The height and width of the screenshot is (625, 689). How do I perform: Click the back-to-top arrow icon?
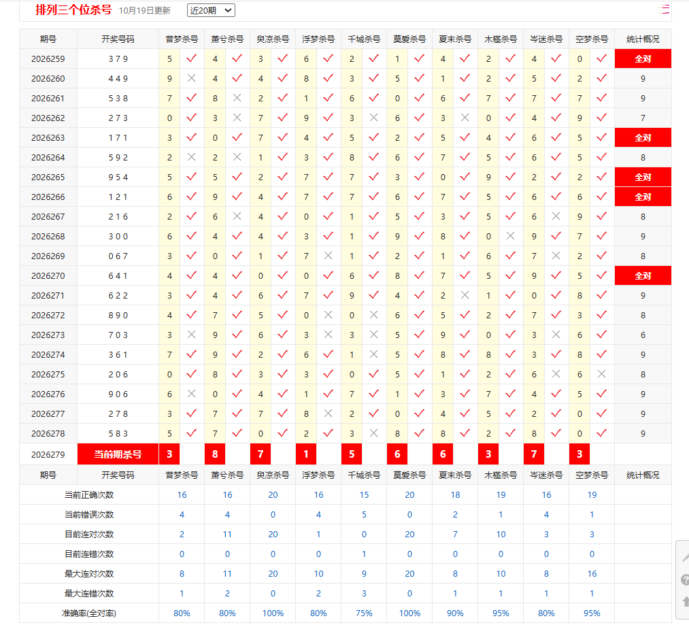686,601
